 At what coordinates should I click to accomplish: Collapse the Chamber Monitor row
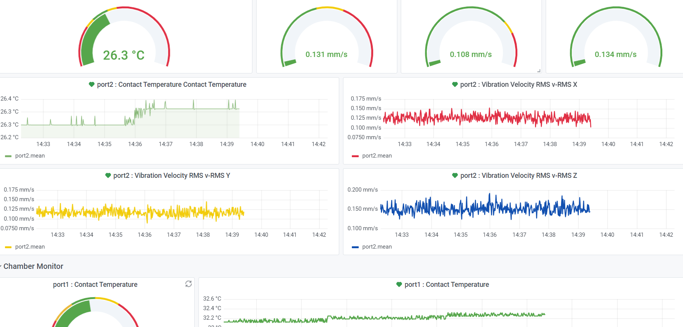point(33,266)
